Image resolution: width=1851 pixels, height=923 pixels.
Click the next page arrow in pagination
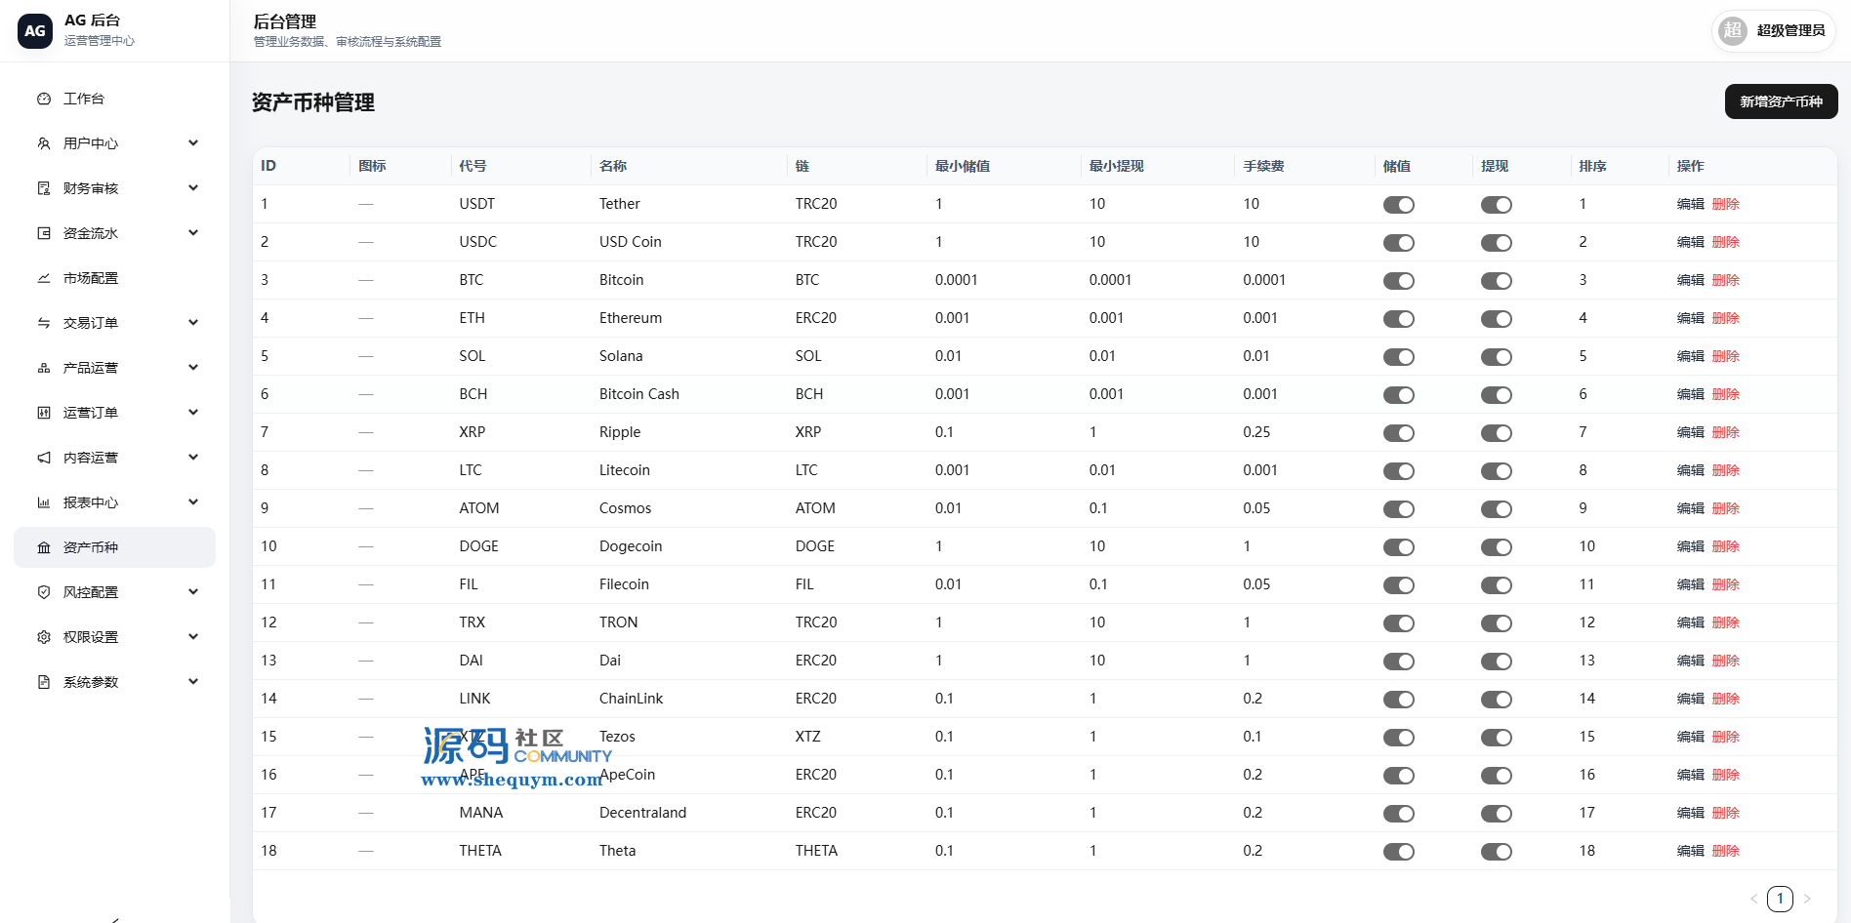pos(1807,899)
